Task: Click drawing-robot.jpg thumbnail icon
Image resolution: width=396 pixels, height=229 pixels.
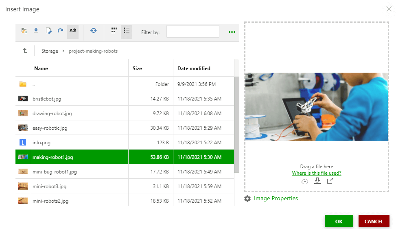Action: click(23, 113)
